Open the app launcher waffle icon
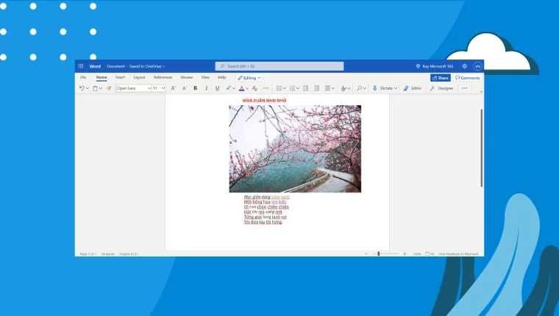Viewport: 559px width, 316px height. [x=81, y=66]
